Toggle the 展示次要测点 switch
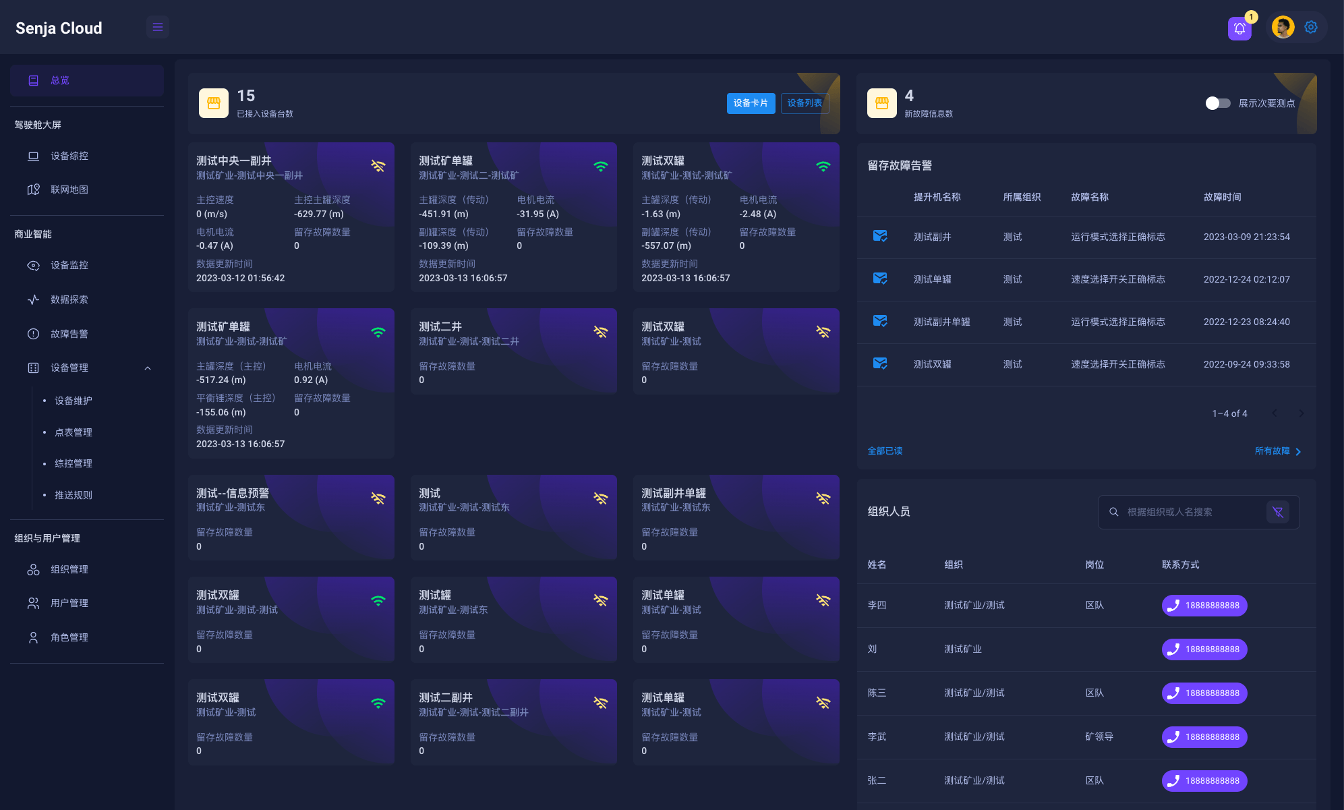 1218,103
